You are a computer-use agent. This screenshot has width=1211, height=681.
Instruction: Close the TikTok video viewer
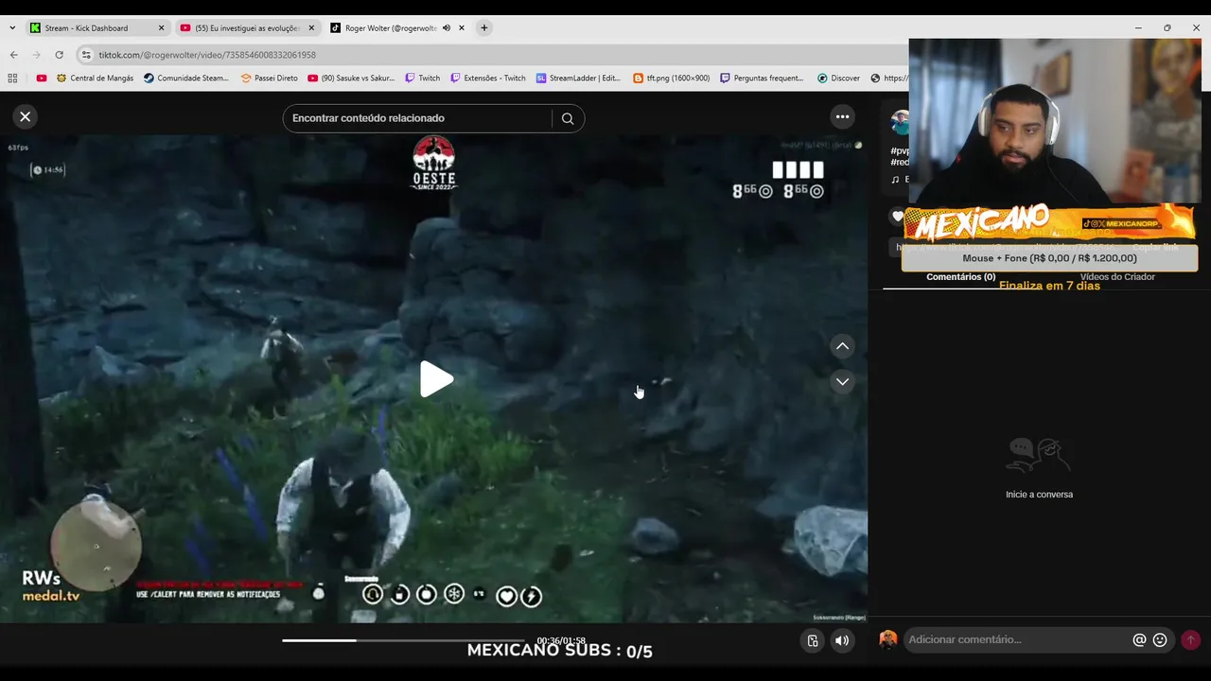point(26,116)
